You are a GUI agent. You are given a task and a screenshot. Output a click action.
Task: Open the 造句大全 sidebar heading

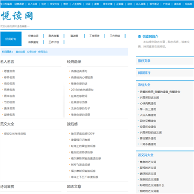coord(144,85)
